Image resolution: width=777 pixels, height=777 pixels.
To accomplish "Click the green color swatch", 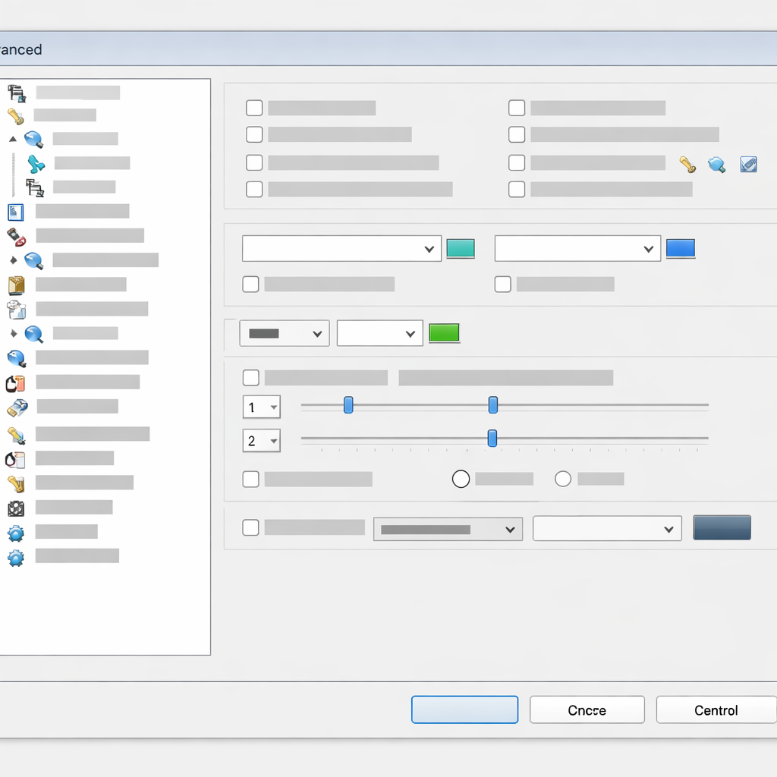I will (x=444, y=332).
